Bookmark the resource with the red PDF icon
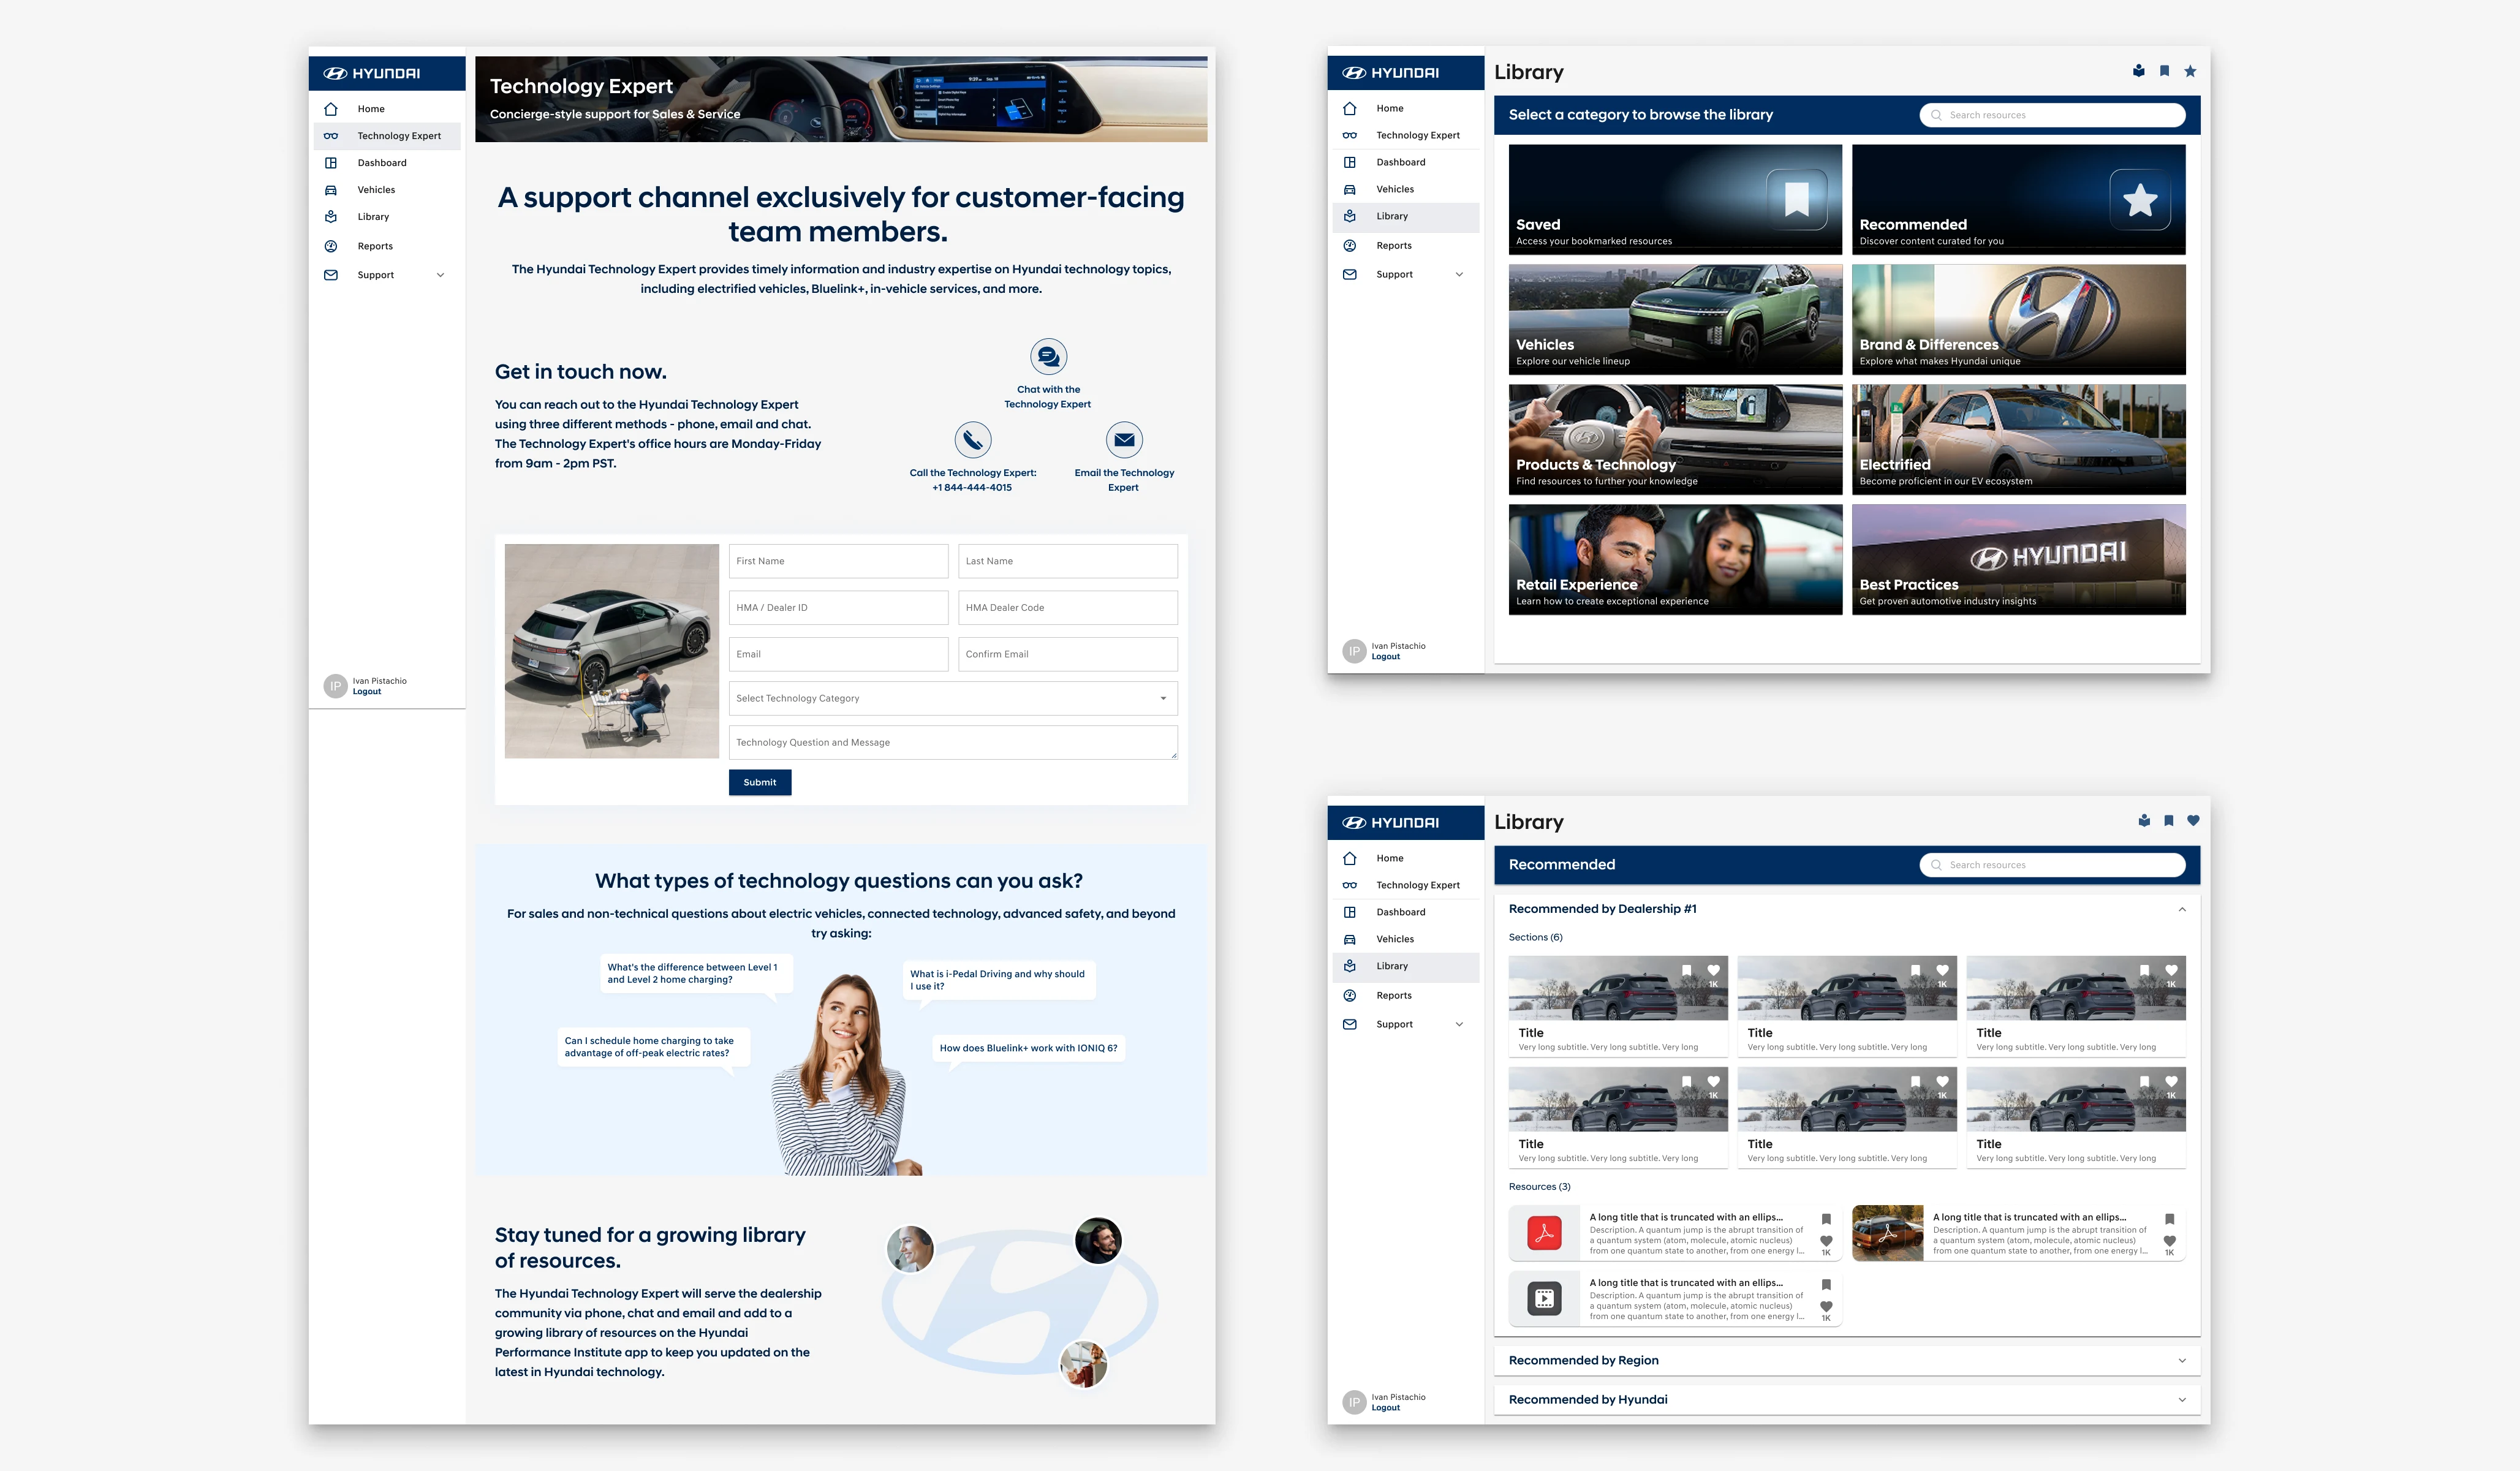2520x1471 pixels. tap(1826, 1219)
